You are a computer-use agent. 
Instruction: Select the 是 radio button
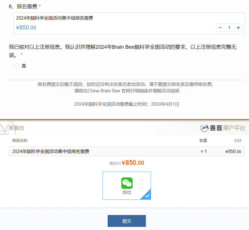[x=16, y=66]
